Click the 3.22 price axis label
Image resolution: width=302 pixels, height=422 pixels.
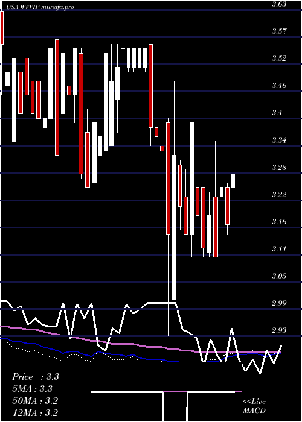[x=279, y=194]
